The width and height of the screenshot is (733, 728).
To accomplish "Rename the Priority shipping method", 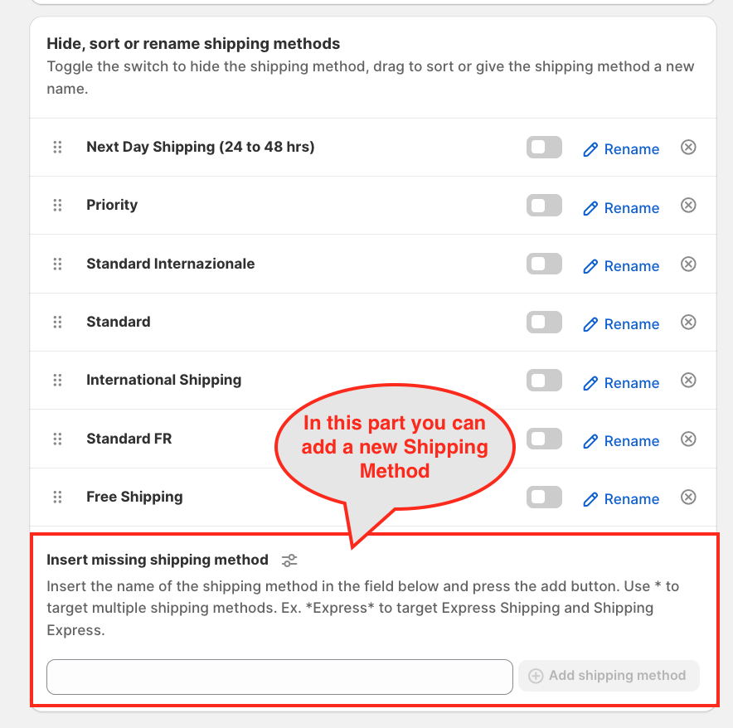I will point(622,208).
